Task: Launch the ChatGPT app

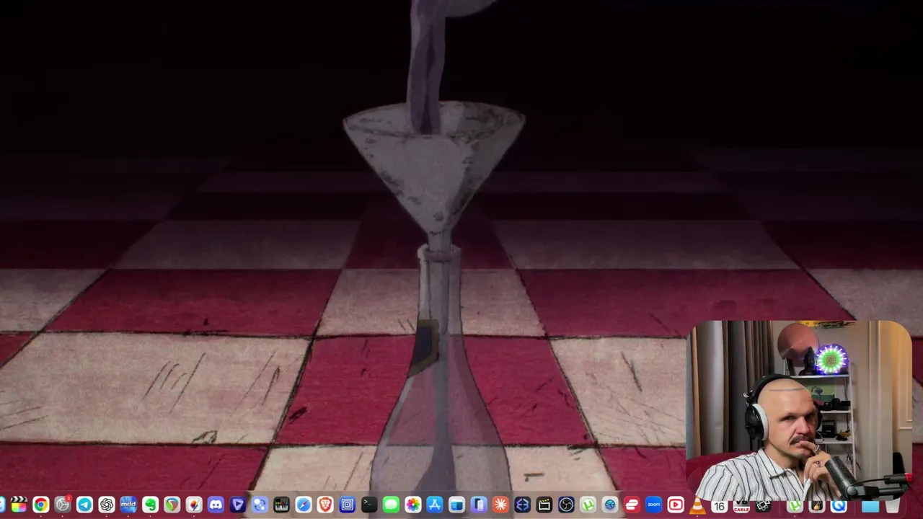Action: click(x=107, y=505)
